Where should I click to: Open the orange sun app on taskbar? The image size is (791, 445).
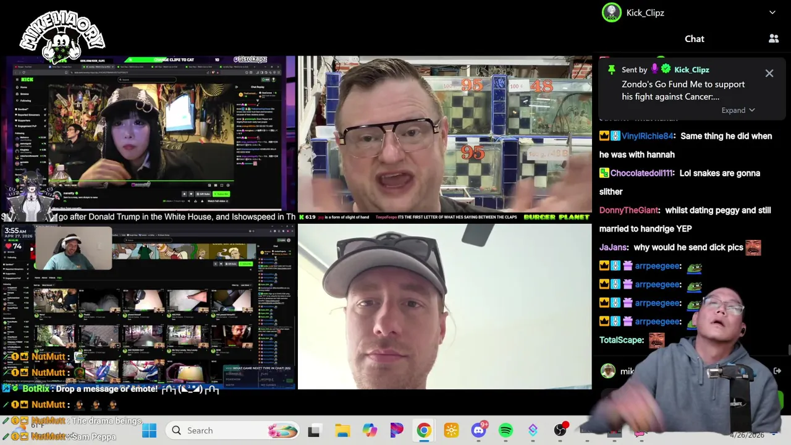pyautogui.click(x=451, y=431)
